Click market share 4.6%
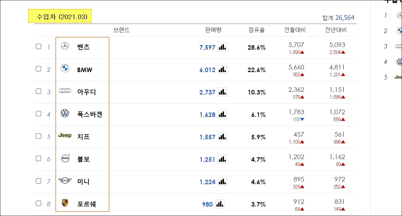 (258, 182)
